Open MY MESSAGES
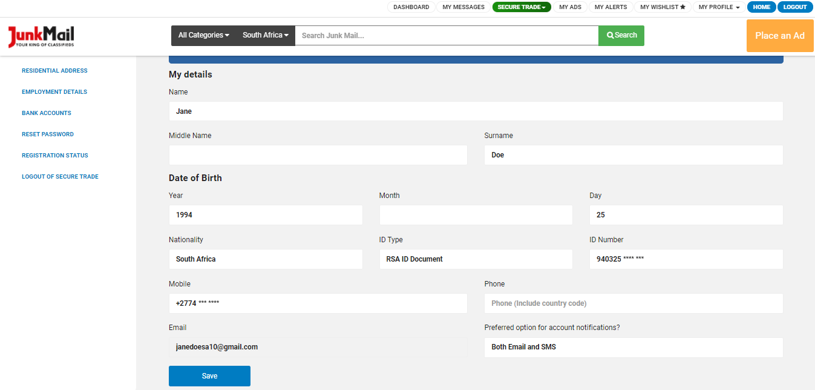815x390 pixels. point(463,7)
